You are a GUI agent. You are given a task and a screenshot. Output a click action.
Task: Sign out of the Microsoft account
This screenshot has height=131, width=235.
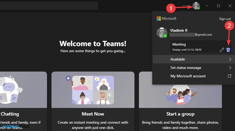[x=225, y=19]
